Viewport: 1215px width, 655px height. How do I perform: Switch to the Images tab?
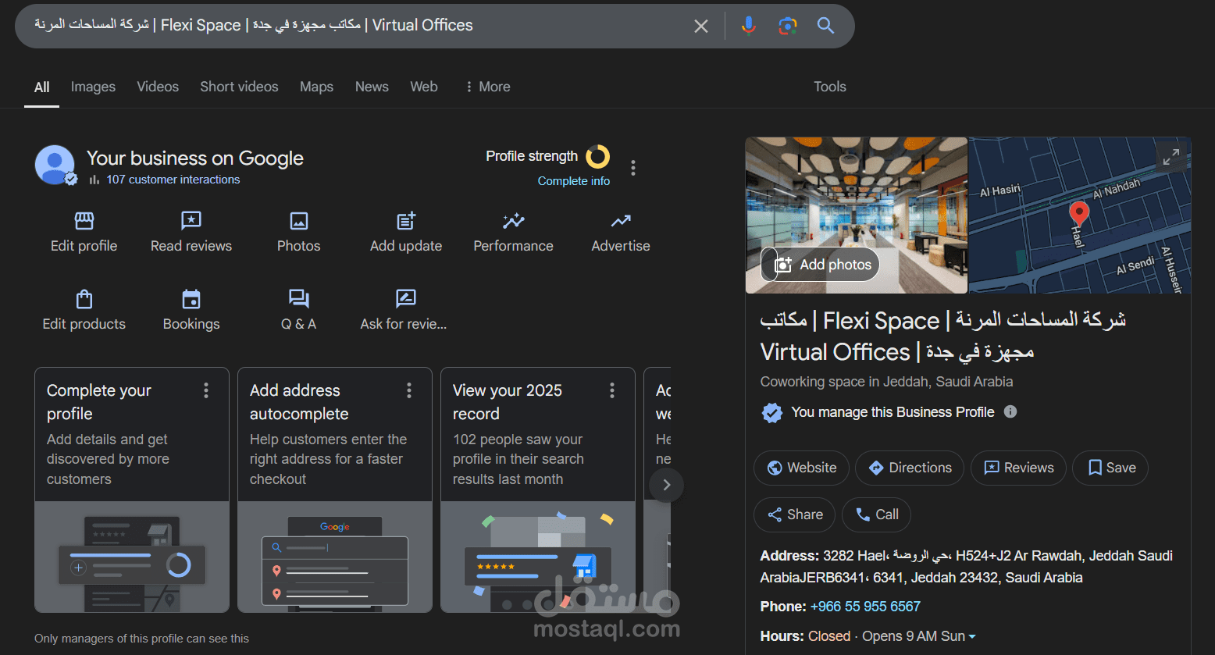tap(93, 87)
